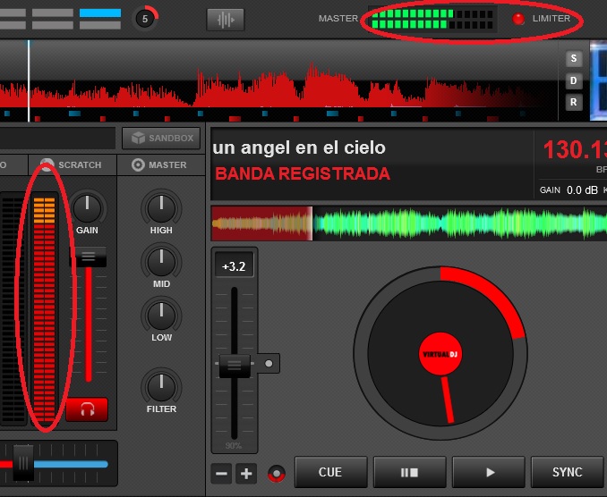Click the circular number 5 indicator

click(x=145, y=18)
